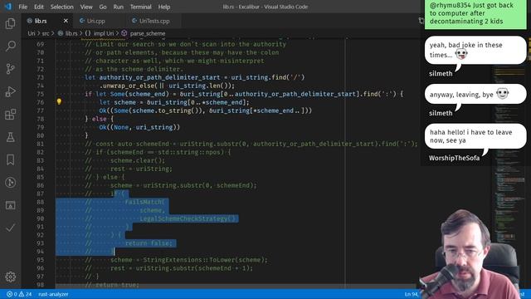Open the Extensions view
The height and width of the screenshot is (299, 531).
[10, 115]
